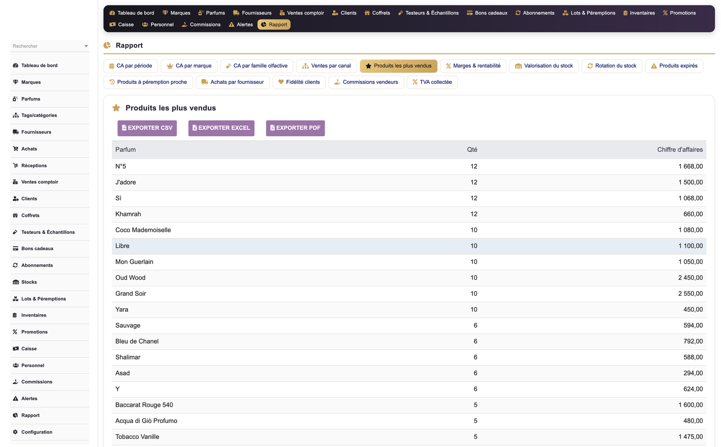Click the Qté column header
This screenshot has height=447, width=721.
[472, 150]
